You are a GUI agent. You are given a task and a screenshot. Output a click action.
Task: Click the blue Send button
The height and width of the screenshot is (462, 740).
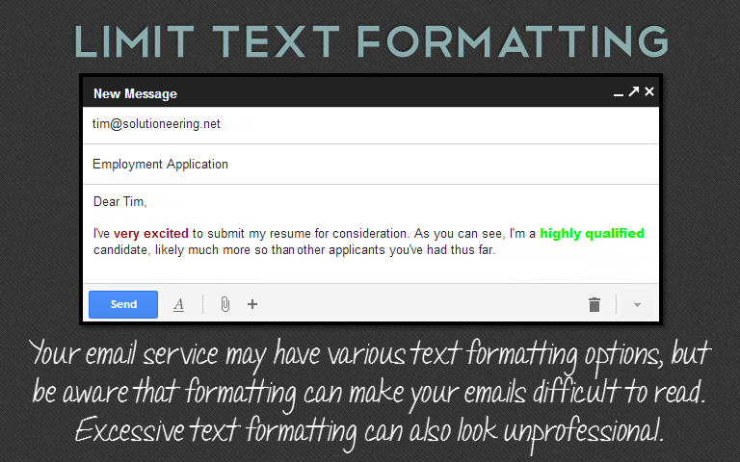[x=123, y=304]
